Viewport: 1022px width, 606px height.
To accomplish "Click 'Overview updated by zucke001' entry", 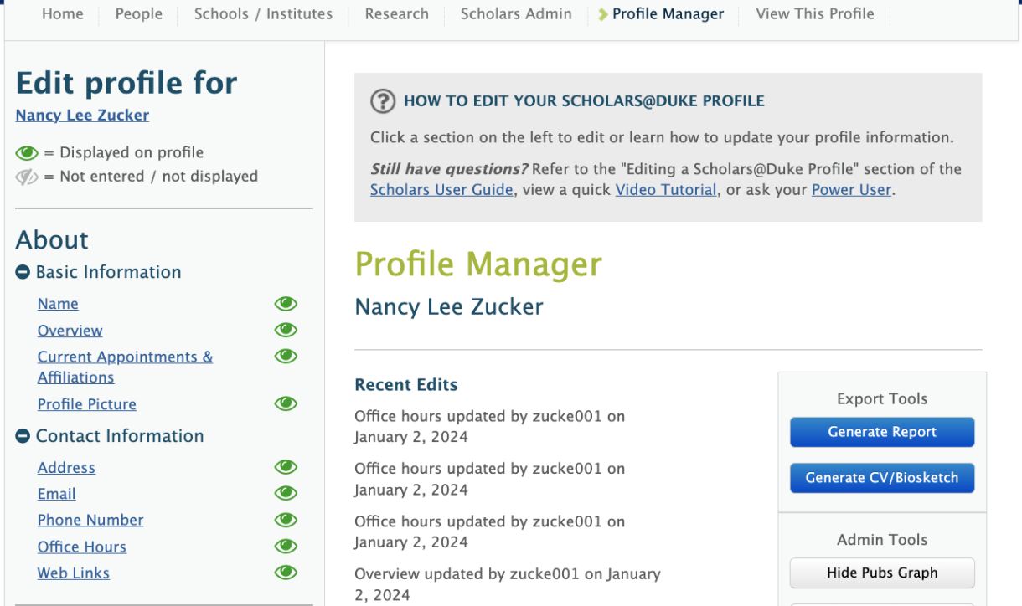I will [x=508, y=584].
